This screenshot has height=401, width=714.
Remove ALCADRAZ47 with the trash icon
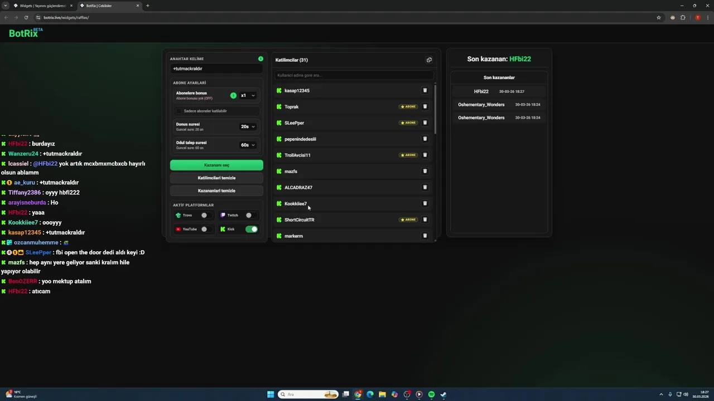click(424, 187)
